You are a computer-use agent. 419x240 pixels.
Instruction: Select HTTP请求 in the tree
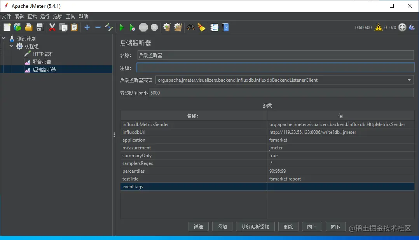point(42,54)
